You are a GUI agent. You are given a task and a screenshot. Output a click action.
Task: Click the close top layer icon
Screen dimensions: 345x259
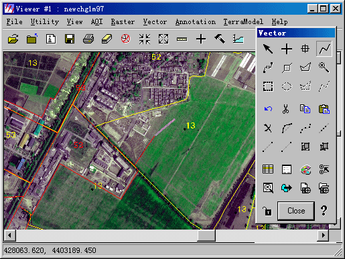pos(32,39)
